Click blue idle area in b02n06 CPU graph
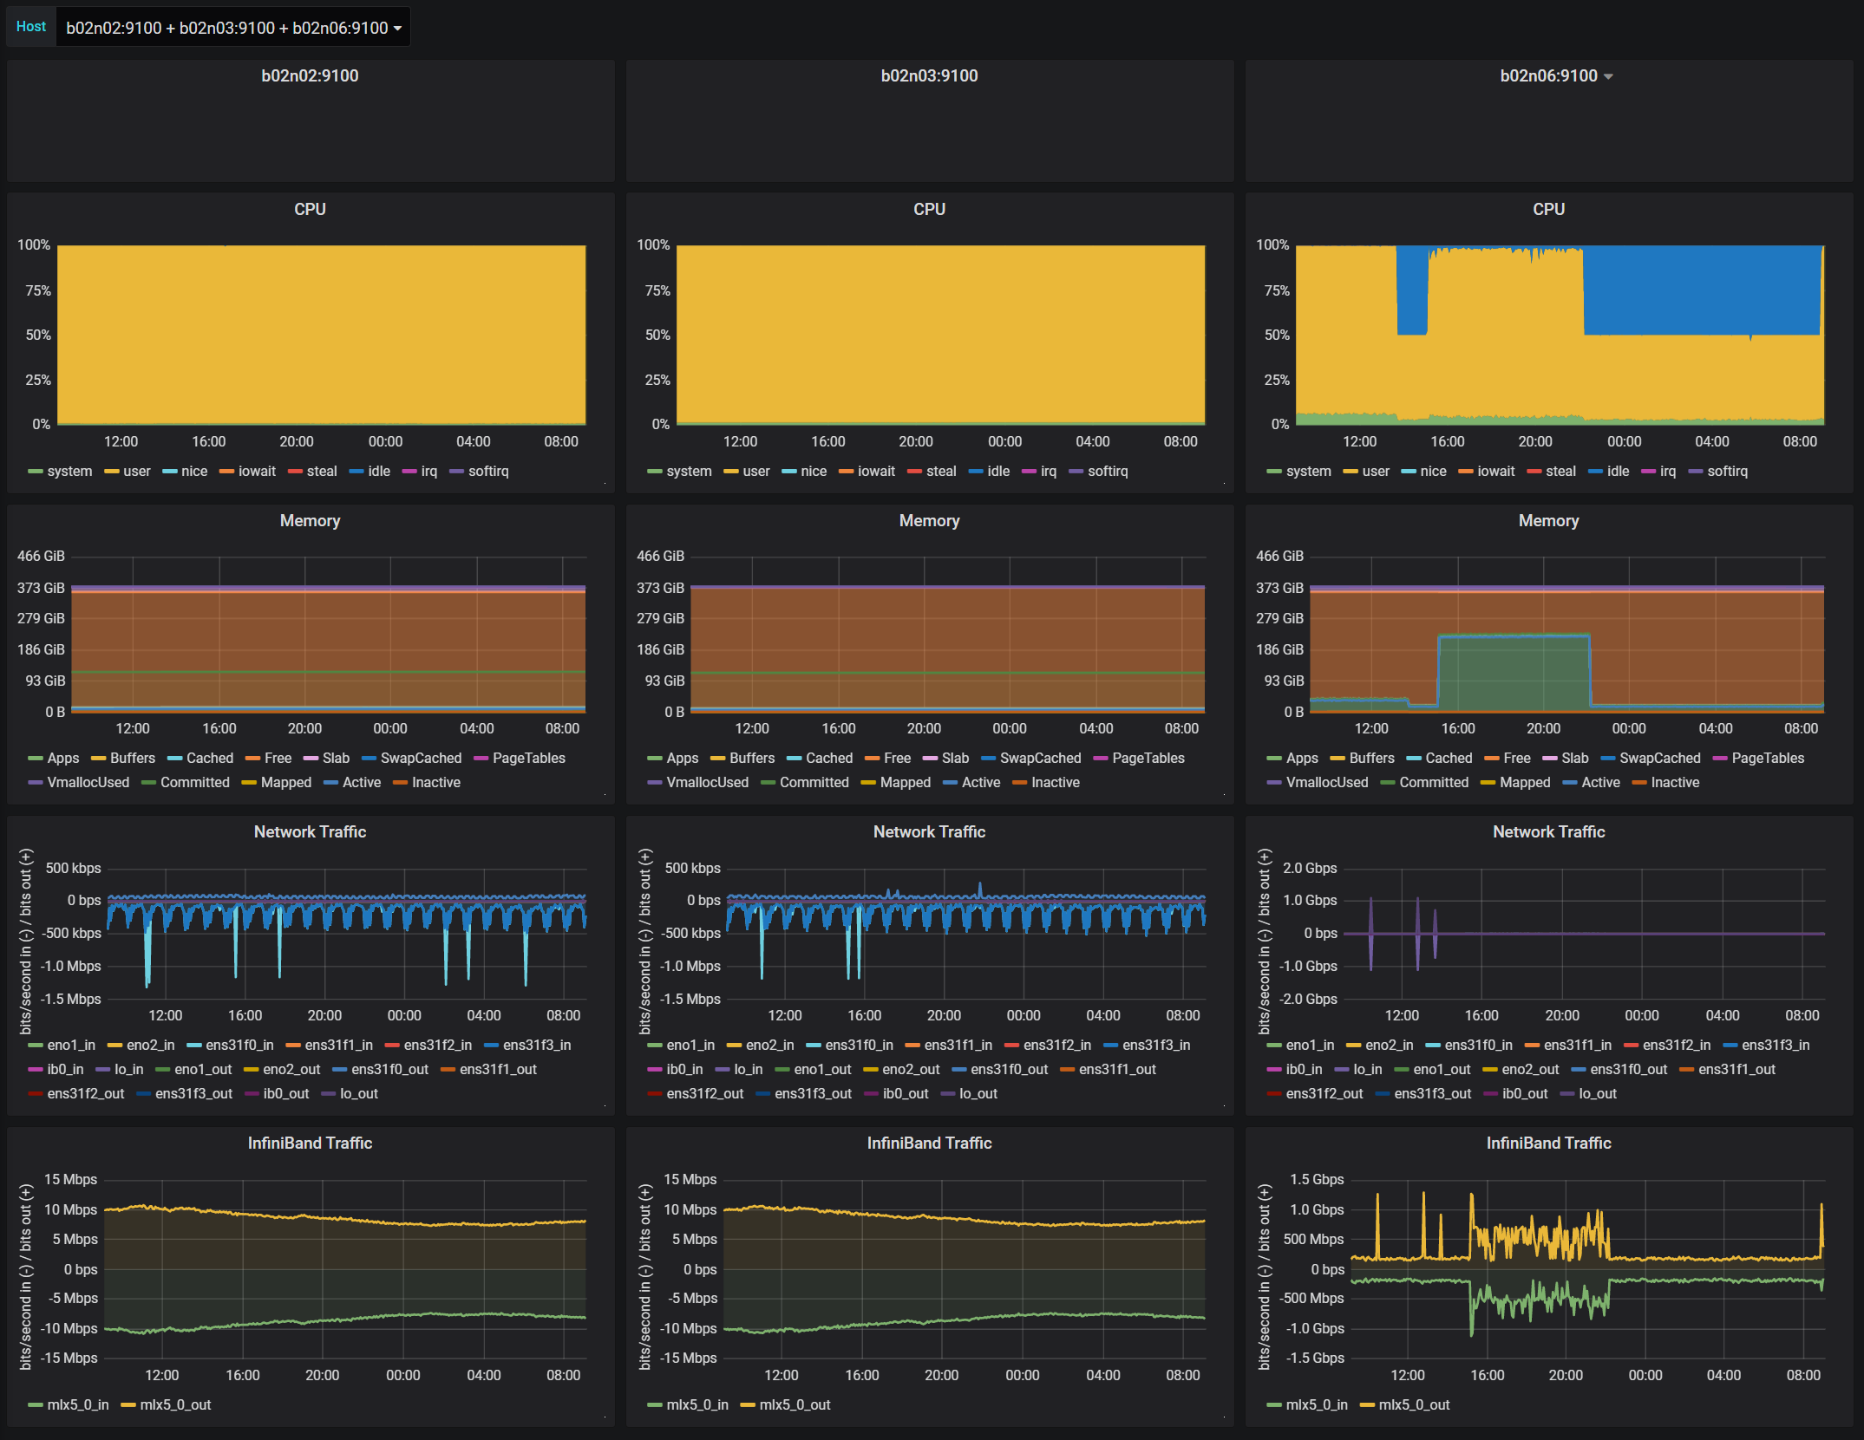1864x1440 pixels. click(1700, 290)
